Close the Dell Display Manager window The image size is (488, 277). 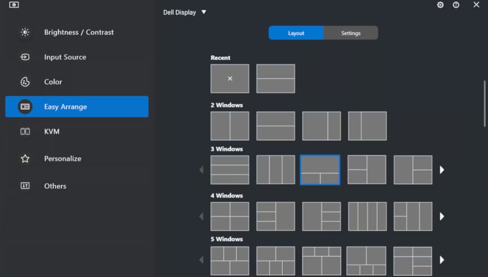click(476, 5)
